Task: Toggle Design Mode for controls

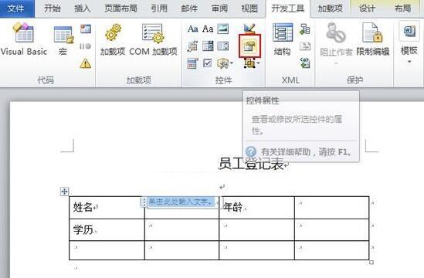Action: pos(249,28)
